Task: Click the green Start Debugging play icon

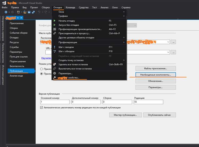Action: pyautogui.click(x=54, y=21)
